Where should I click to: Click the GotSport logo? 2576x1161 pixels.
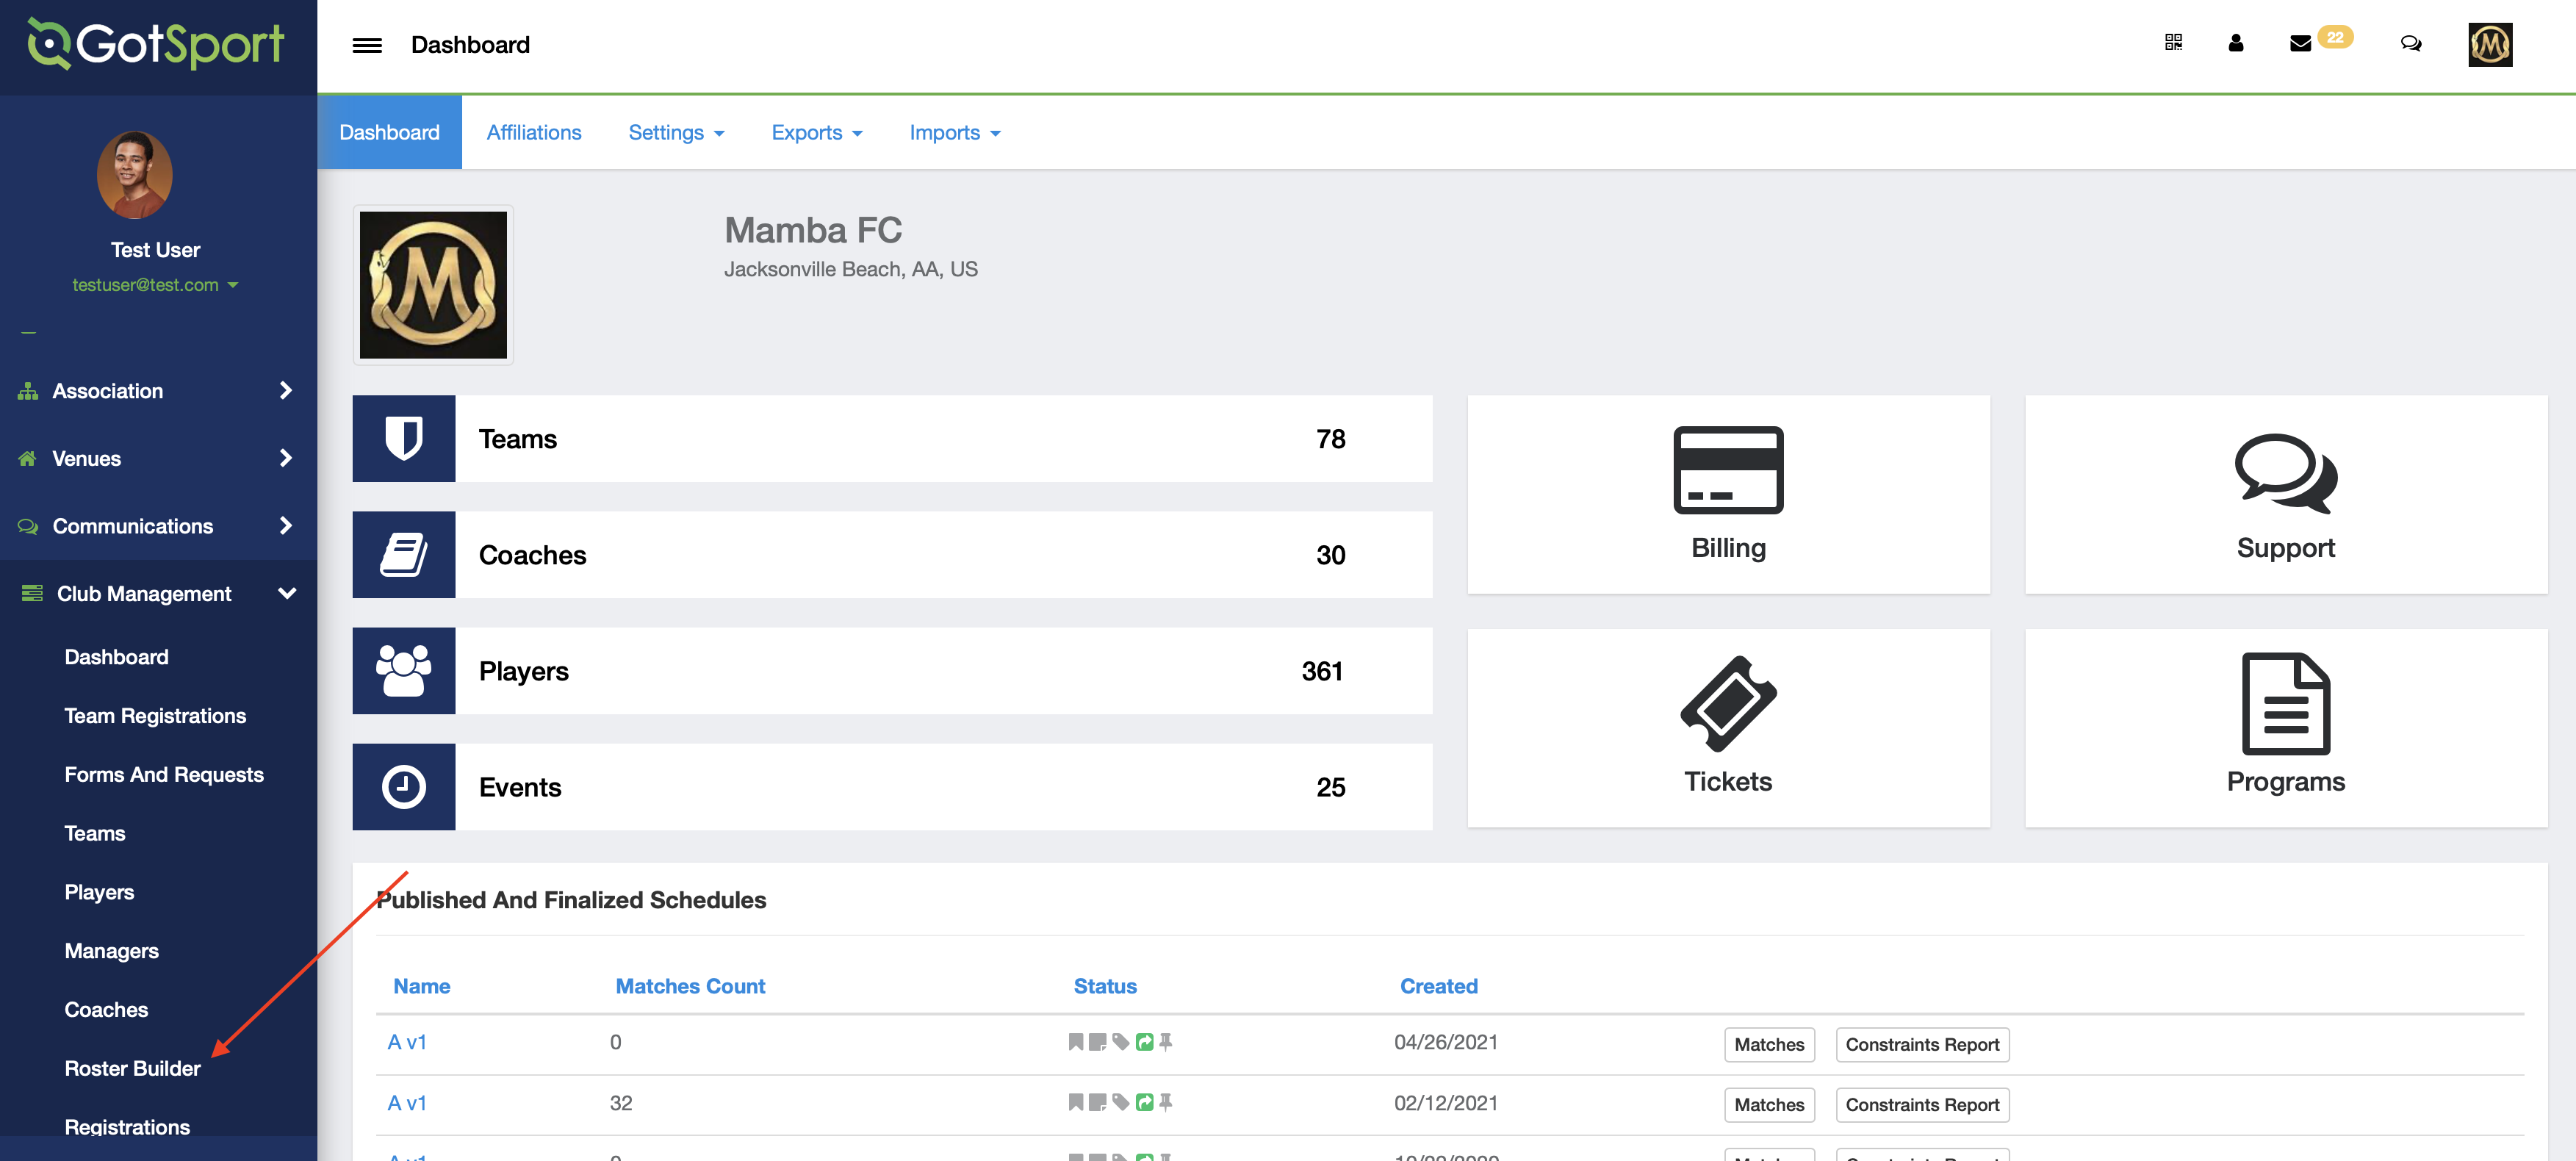pos(156,44)
